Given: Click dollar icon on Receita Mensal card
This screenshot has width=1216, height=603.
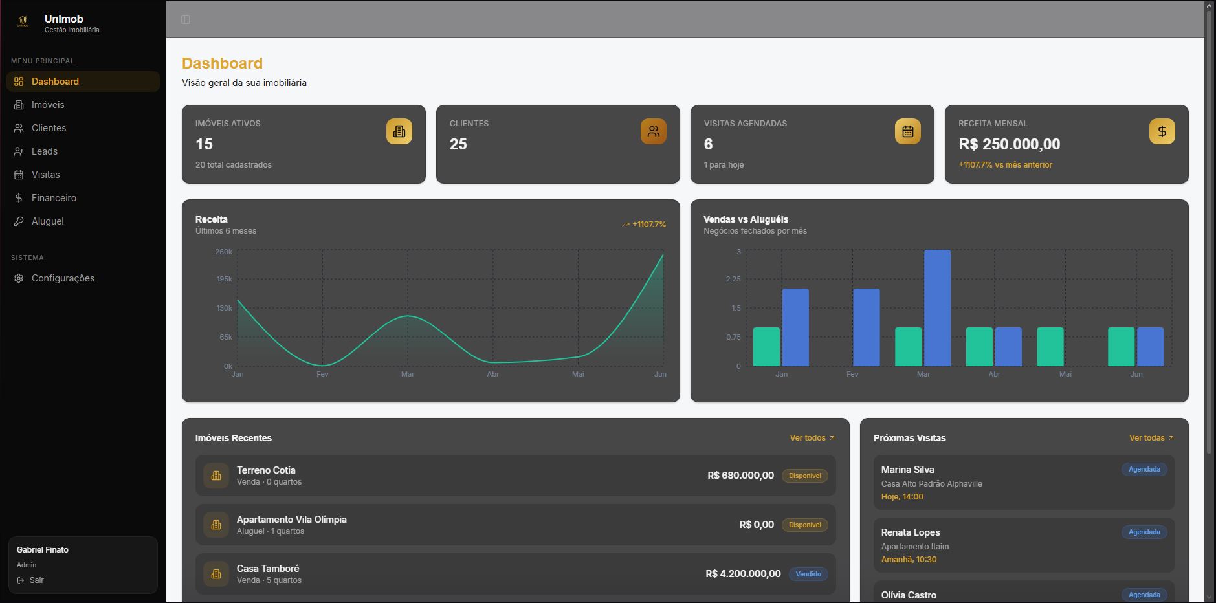Looking at the screenshot, I should pyautogui.click(x=1162, y=131).
